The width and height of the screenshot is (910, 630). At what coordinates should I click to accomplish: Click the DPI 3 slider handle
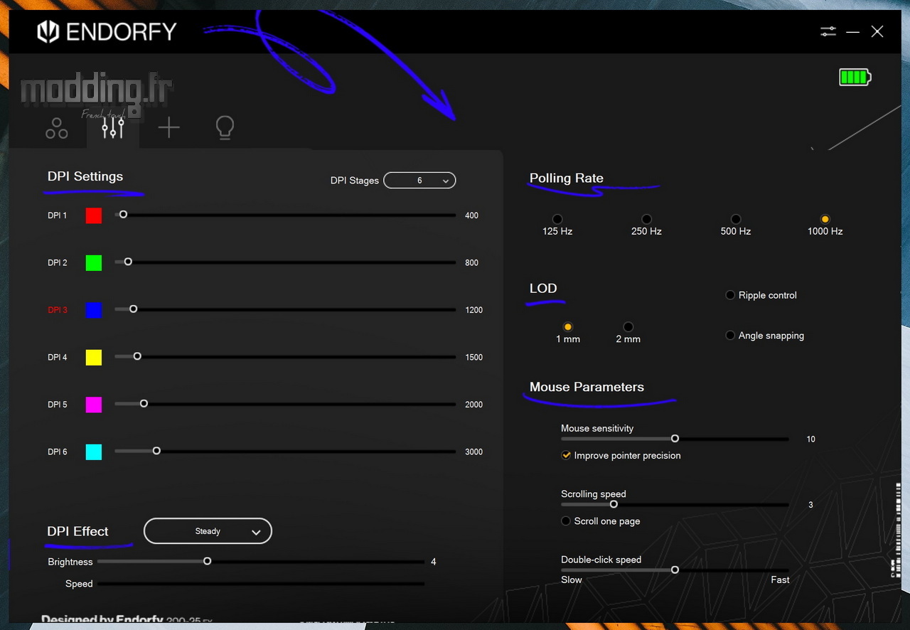[x=133, y=309]
